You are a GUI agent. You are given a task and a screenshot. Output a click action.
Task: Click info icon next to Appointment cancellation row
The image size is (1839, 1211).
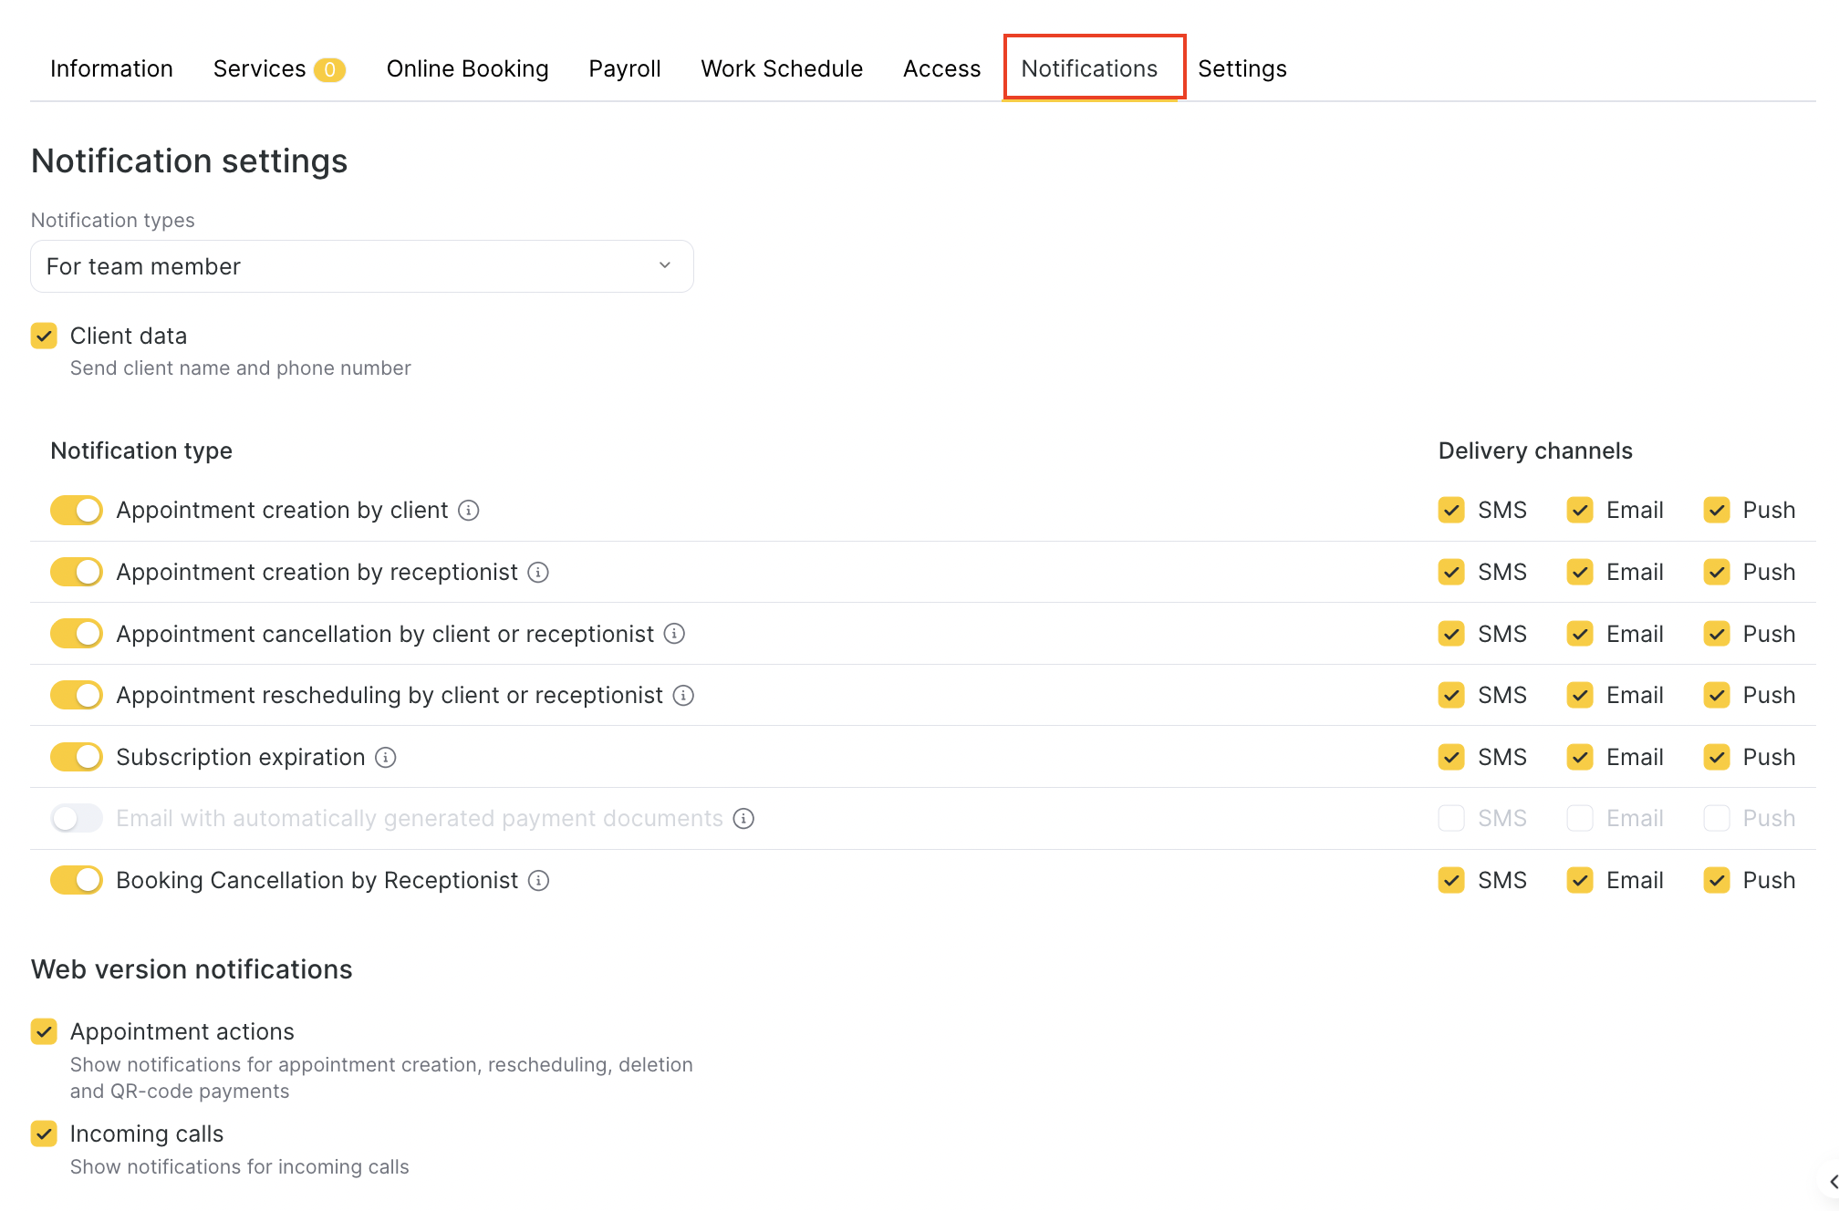[674, 634]
